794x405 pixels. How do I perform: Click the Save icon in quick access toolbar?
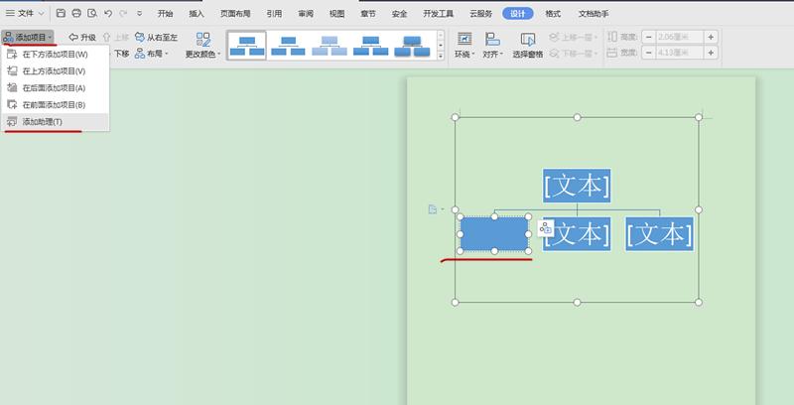(x=62, y=14)
